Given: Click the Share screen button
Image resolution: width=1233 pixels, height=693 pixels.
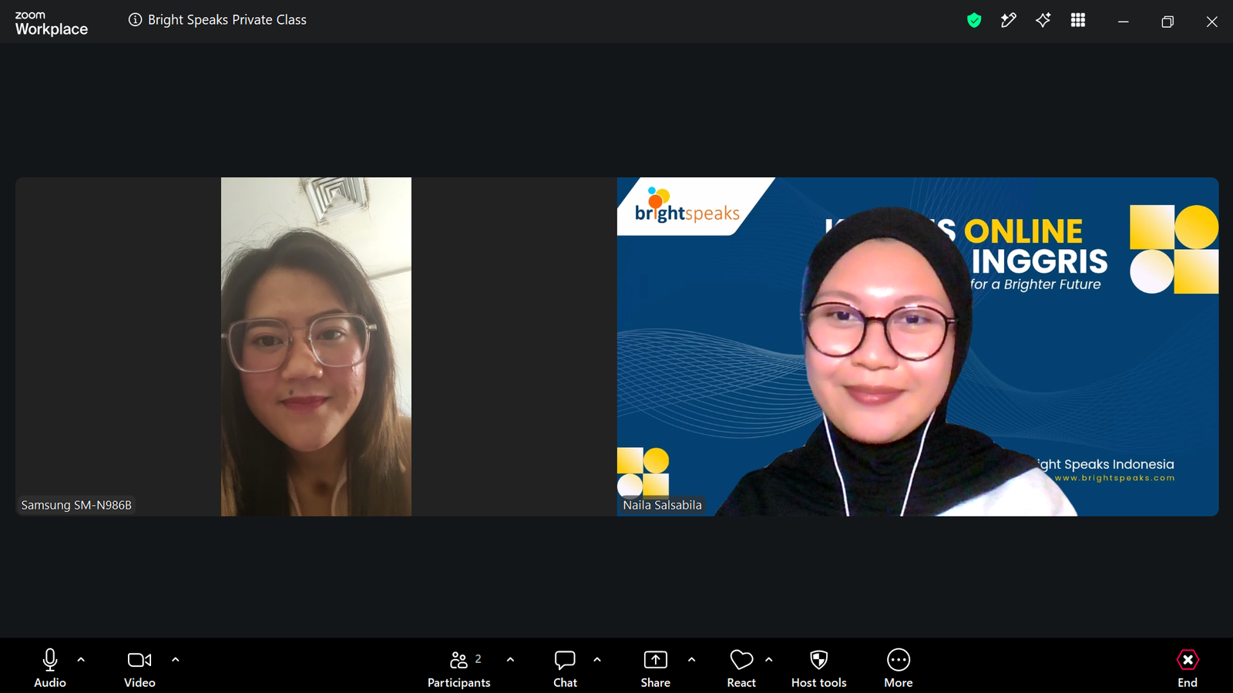Looking at the screenshot, I should (x=656, y=668).
